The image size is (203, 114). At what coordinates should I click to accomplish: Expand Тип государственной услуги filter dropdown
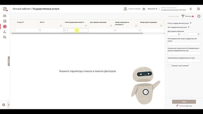[189, 27]
